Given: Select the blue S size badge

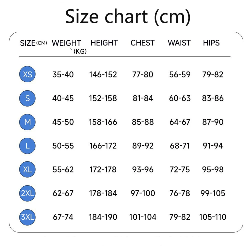Looking at the screenshot, I should click(x=27, y=98).
